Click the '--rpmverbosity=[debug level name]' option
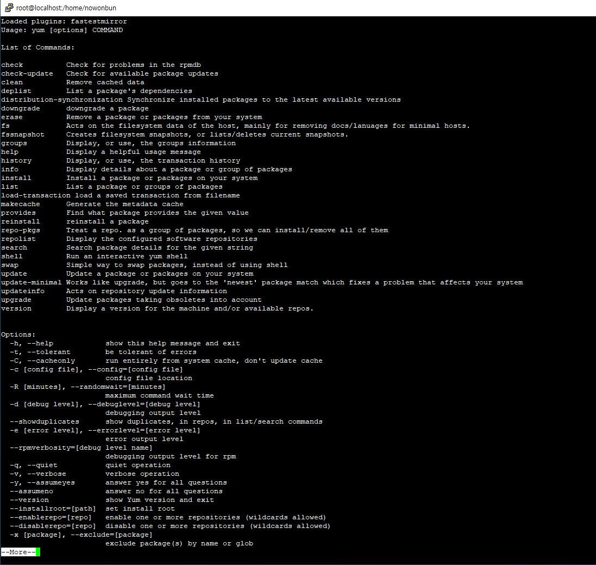This screenshot has height=565, width=596. tap(81, 448)
